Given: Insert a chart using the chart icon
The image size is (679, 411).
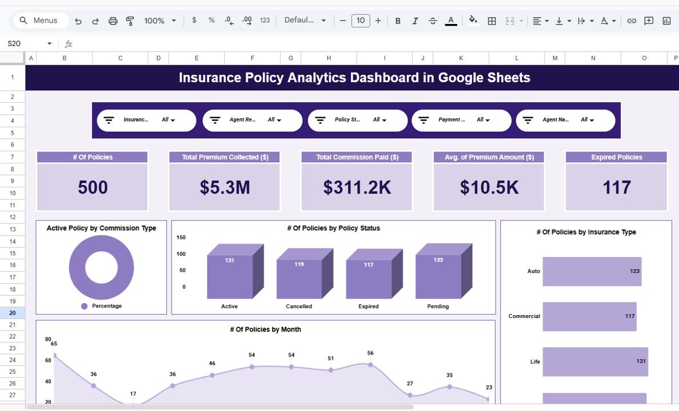Looking at the screenshot, I should (666, 20).
